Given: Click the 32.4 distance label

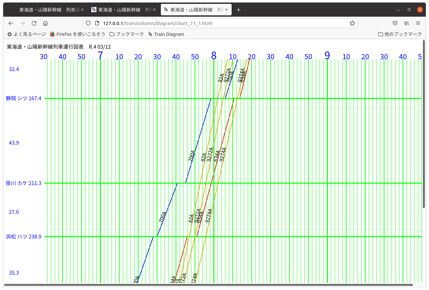Looking at the screenshot, I should tap(14, 69).
